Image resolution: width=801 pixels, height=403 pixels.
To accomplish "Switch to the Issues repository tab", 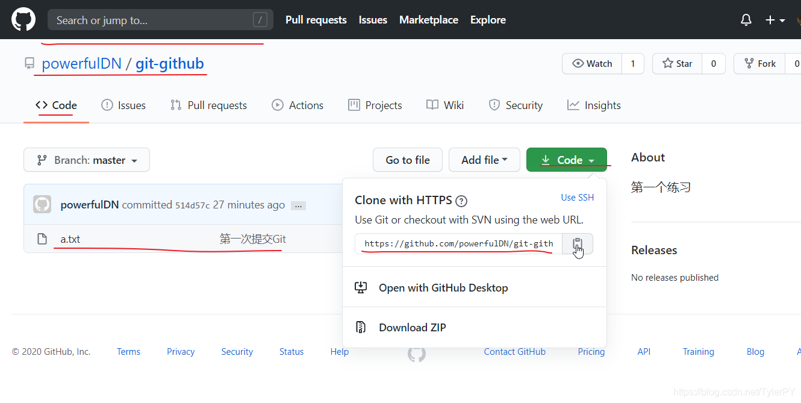I will (x=123, y=105).
